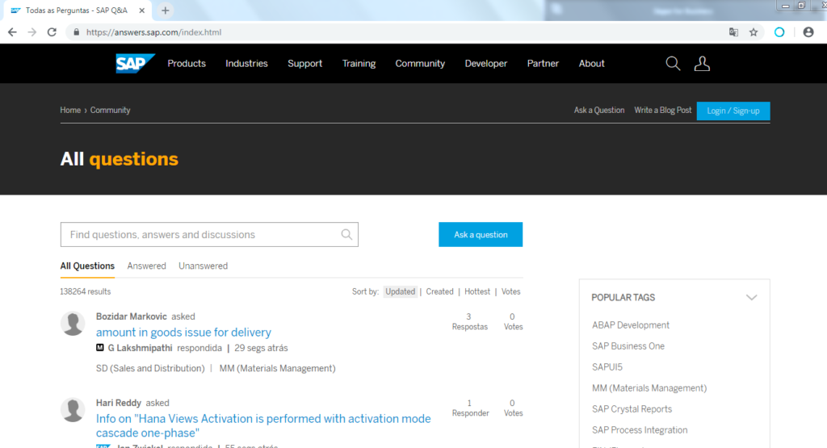827x448 pixels.
Task: Click the blue Ask a question button
Action: coord(481,235)
